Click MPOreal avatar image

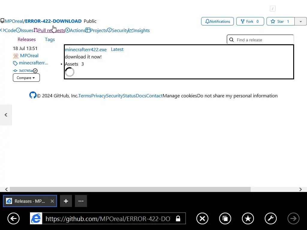pos(16,56)
